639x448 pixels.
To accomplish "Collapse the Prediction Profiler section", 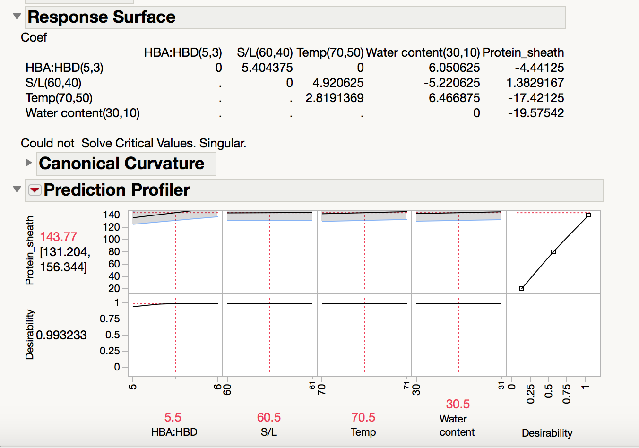I will [x=17, y=190].
